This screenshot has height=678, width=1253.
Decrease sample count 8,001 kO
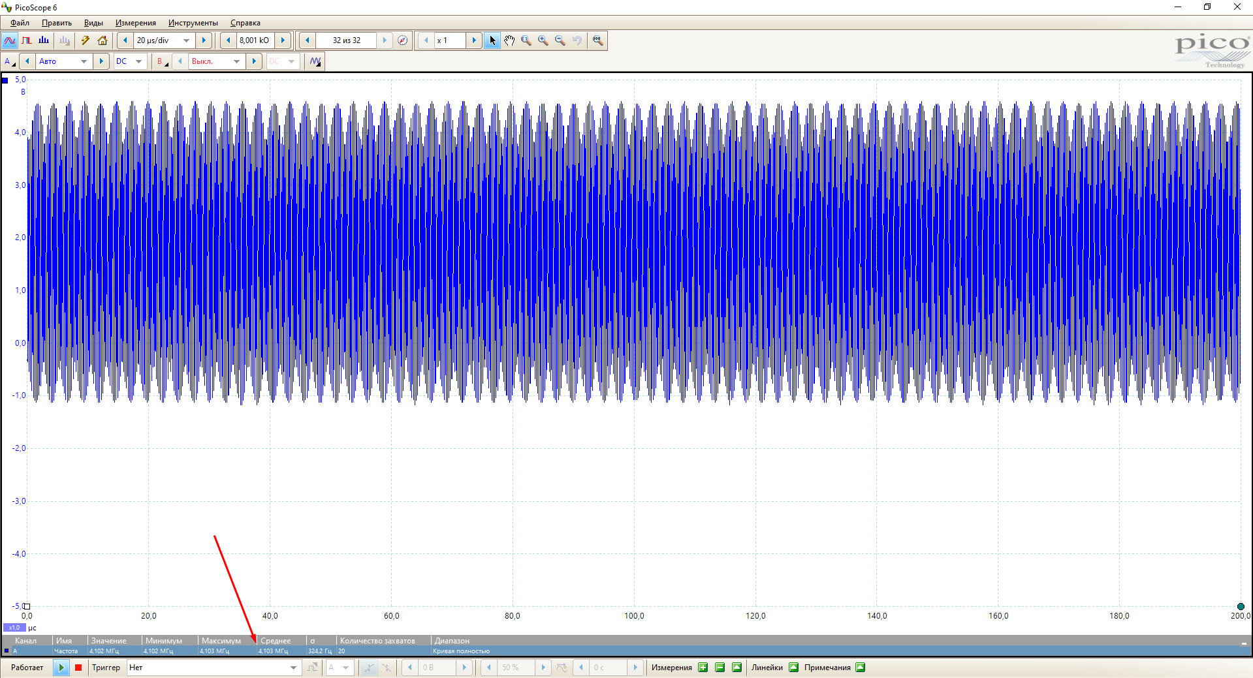point(228,40)
